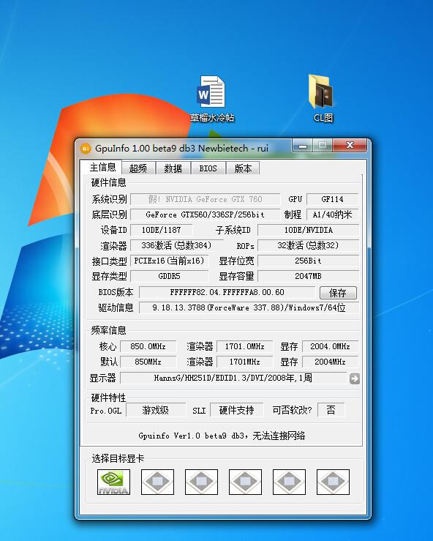Click the status text 无法连接网络
Screen dimensions: 433x541
279,436
